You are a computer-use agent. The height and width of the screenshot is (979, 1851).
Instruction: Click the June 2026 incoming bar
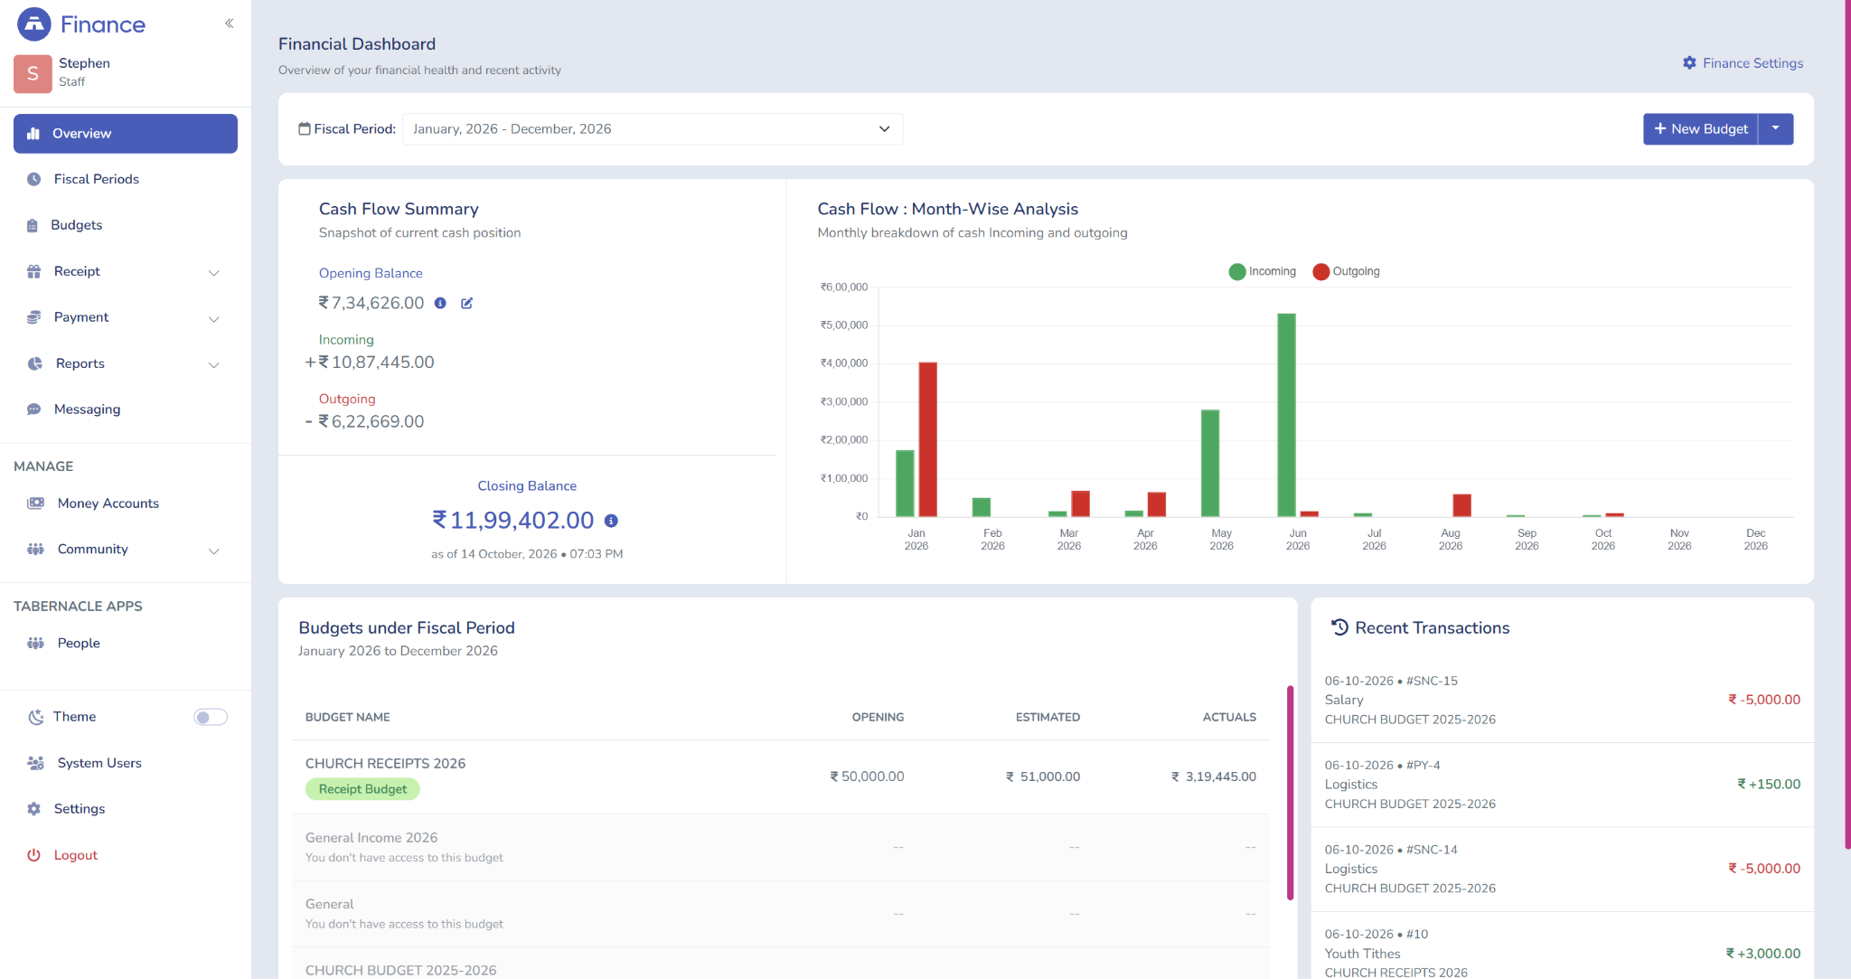click(1286, 415)
